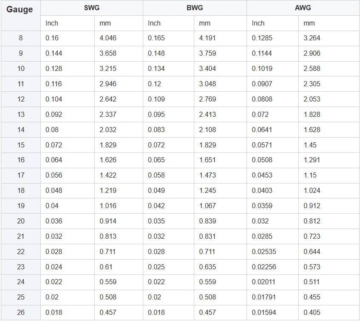Image resolution: width=360 pixels, height=322 pixels.
Task: Click gauge number 8 row label
Action: pyautogui.click(x=21, y=38)
